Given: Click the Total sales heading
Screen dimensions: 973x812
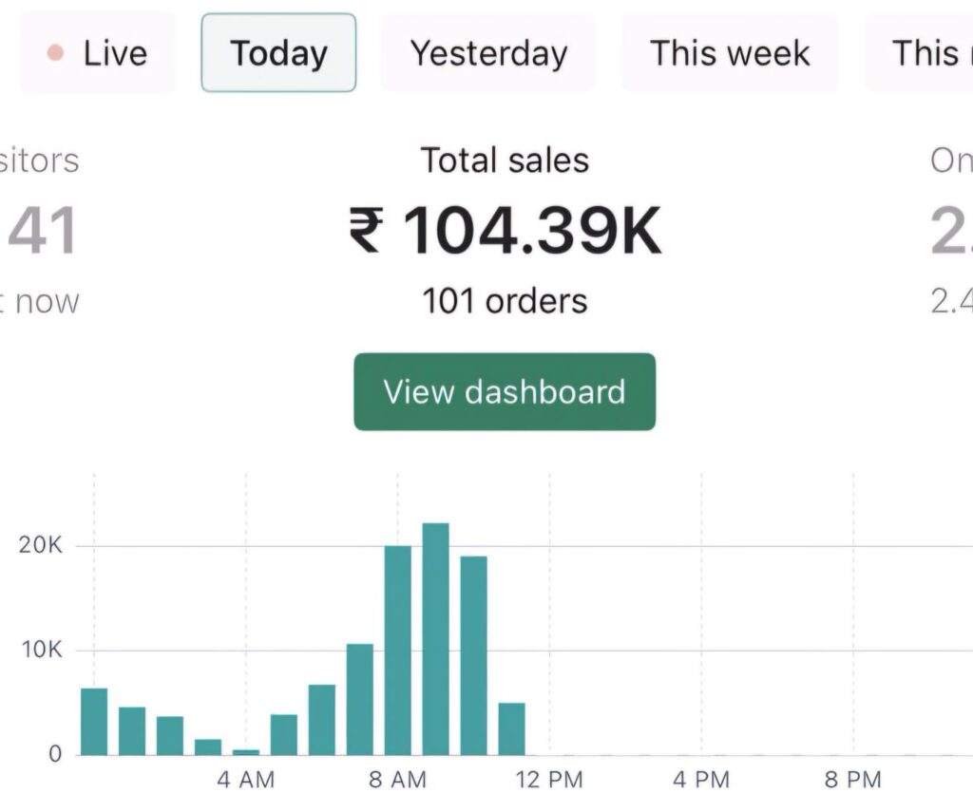Looking at the screenshot, I should tap(505, 161).
